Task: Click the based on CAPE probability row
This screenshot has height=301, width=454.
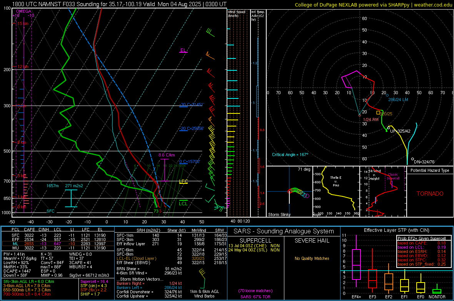Action: coord(422,243)
